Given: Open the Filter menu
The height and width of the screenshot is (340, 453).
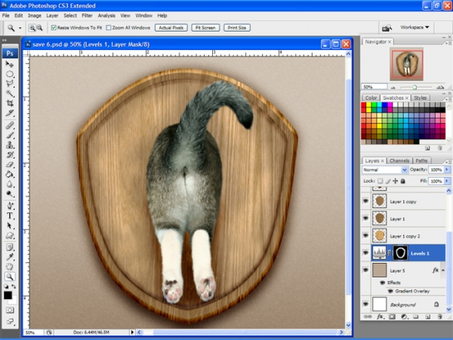Looking at the screenshot, I should (x=87, y=16).
